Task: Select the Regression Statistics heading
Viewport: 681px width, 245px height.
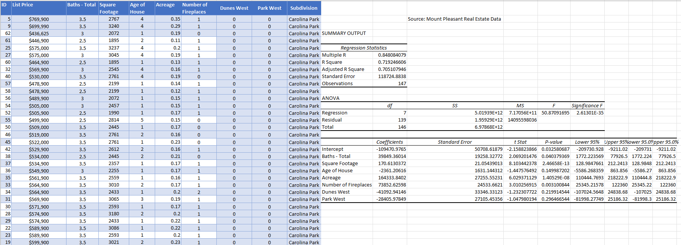Action: tap(364, 48)
